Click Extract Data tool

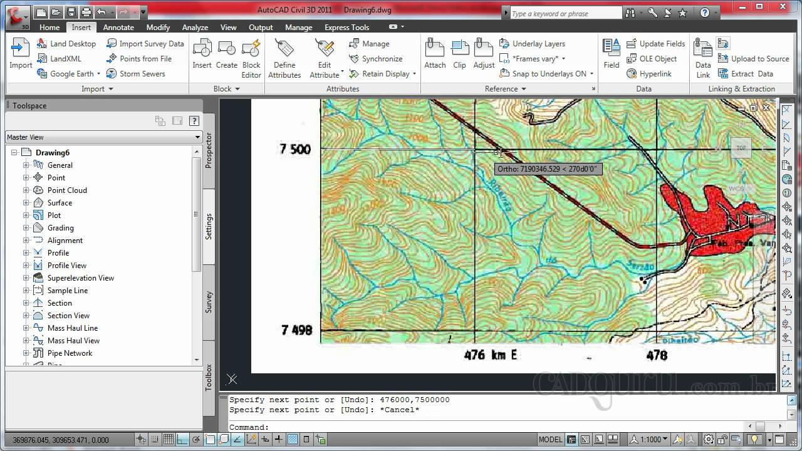tap(746, 74)
